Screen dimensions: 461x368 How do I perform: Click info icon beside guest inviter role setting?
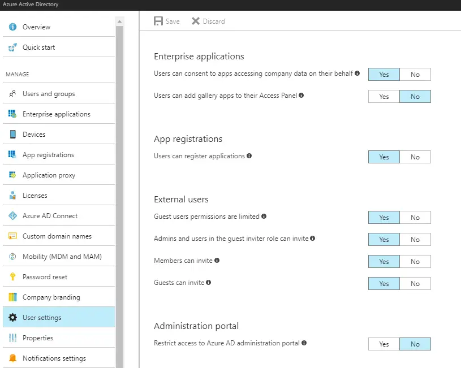(x=313, y=239)
